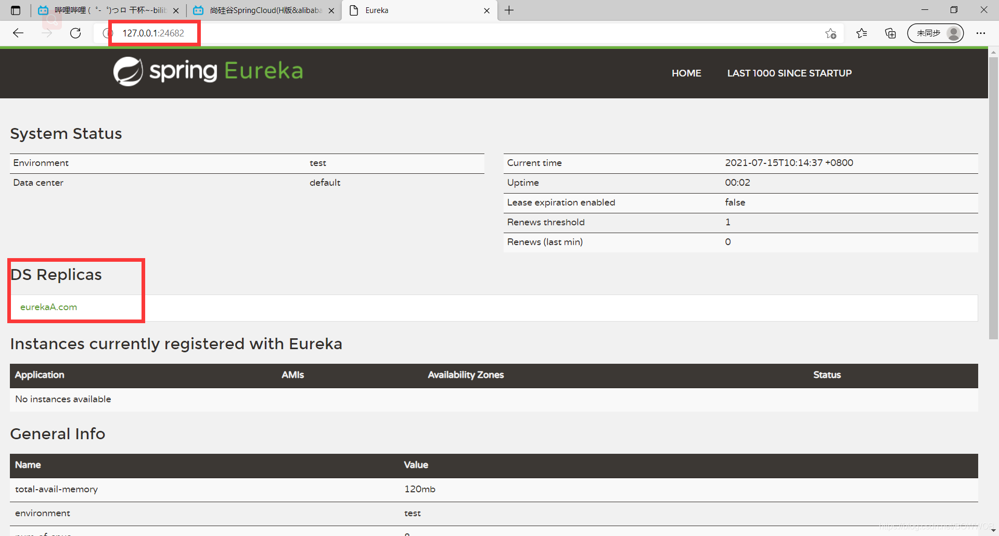Open browser Settings and more menu
Image resolution: width=999 pixels, height=536 pixels.
981,33
